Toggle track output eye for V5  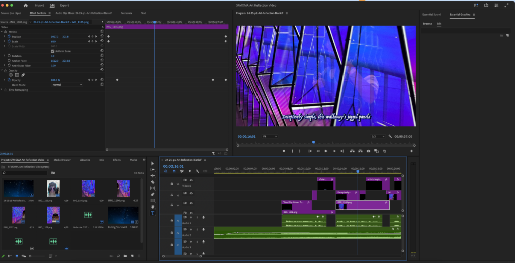coord(191,193)
